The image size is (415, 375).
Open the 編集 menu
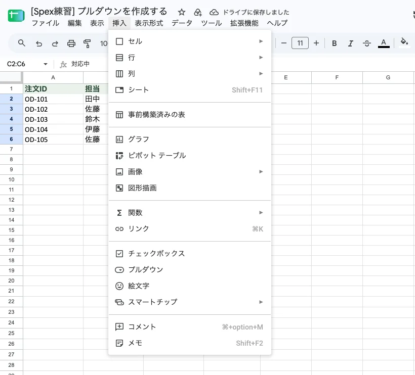pyautogui.click(x=74, y=23)
